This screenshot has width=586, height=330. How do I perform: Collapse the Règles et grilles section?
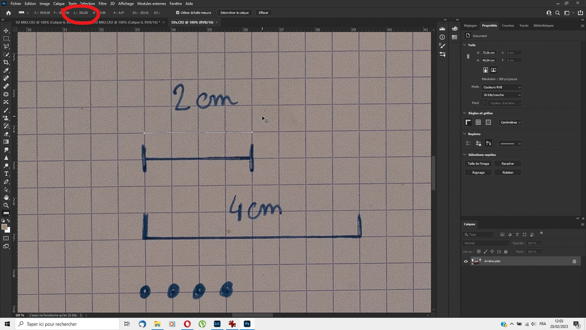465,113
